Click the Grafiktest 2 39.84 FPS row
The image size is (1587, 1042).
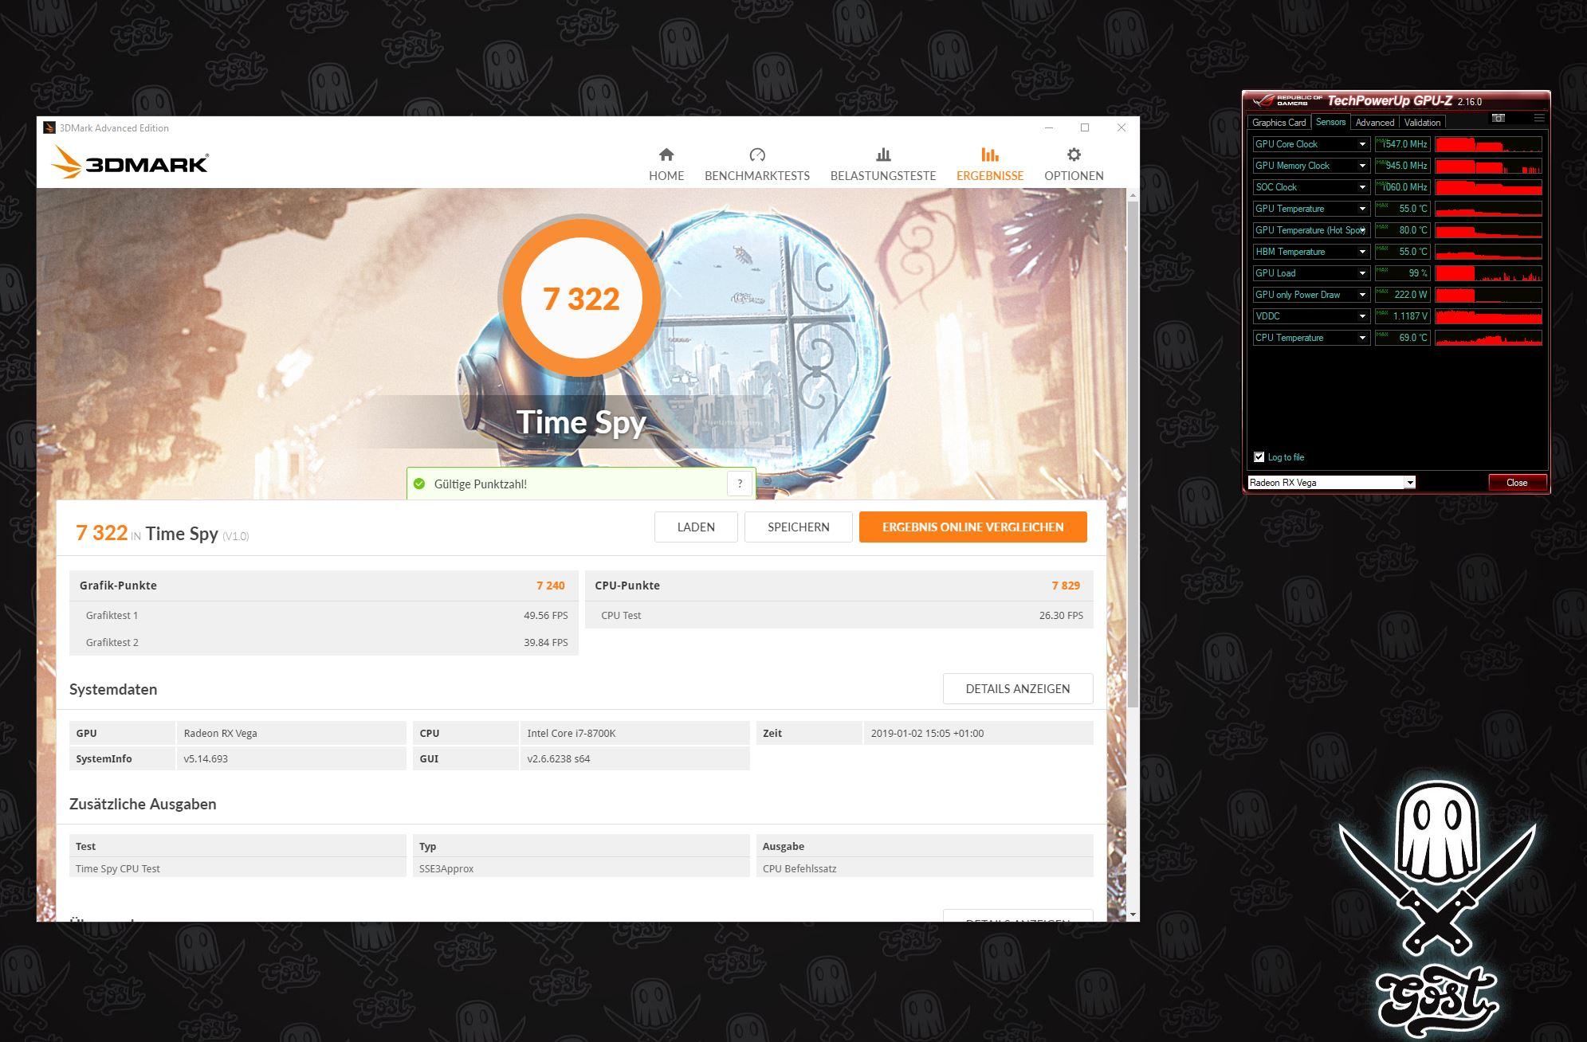click(324, 642)
